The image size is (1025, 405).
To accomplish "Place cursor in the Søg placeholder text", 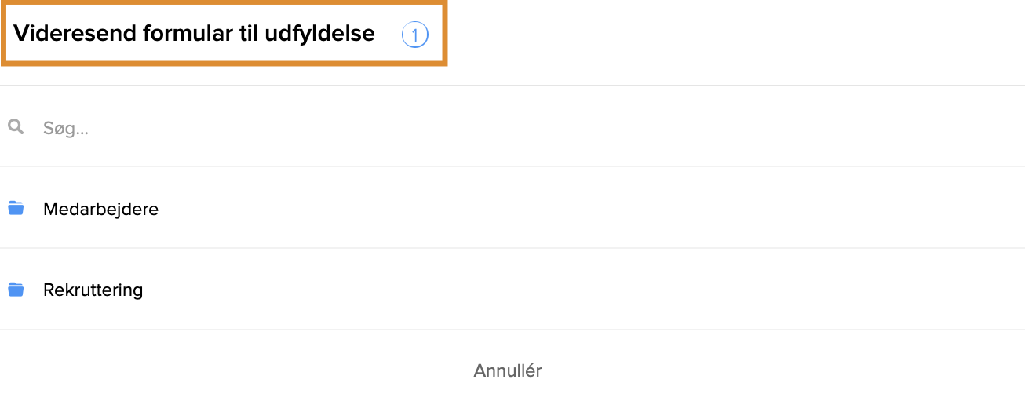I will [x=66, y=129].
